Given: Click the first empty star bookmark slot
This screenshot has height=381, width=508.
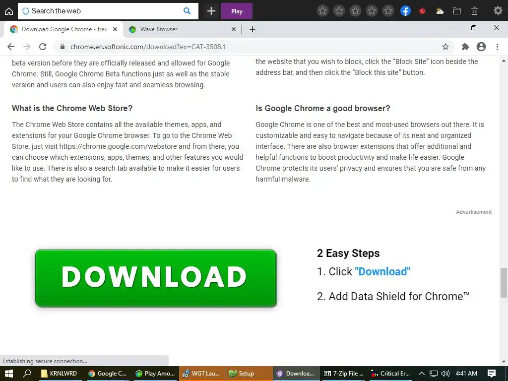Looking at the screenshot, I should (x=322, y=11).
